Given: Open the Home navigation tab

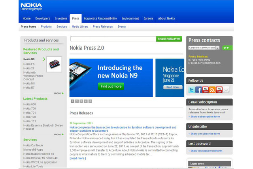Looking at the screenshot, I should tap(26, 19).
